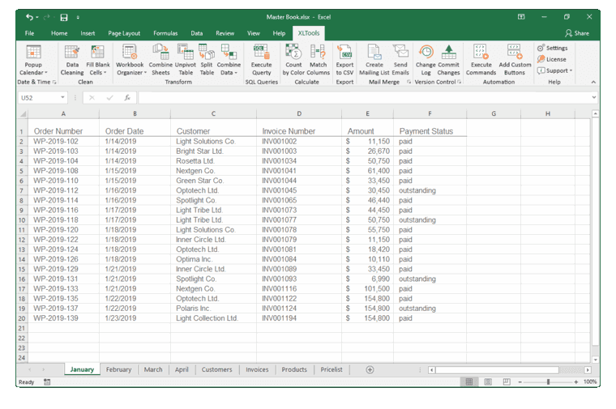Customize the Quick Access Toolbar dropdown
Screen dimensions: 616x409
(x=78, y=17)
